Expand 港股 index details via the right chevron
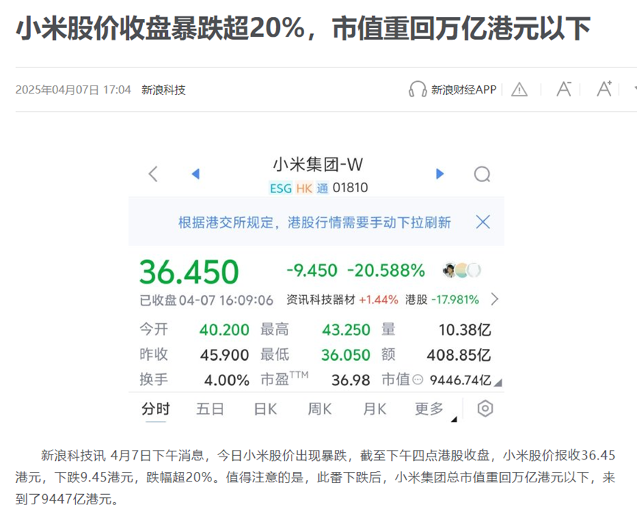The width and height of the screenshot is (637, 511). pos(495,300)
